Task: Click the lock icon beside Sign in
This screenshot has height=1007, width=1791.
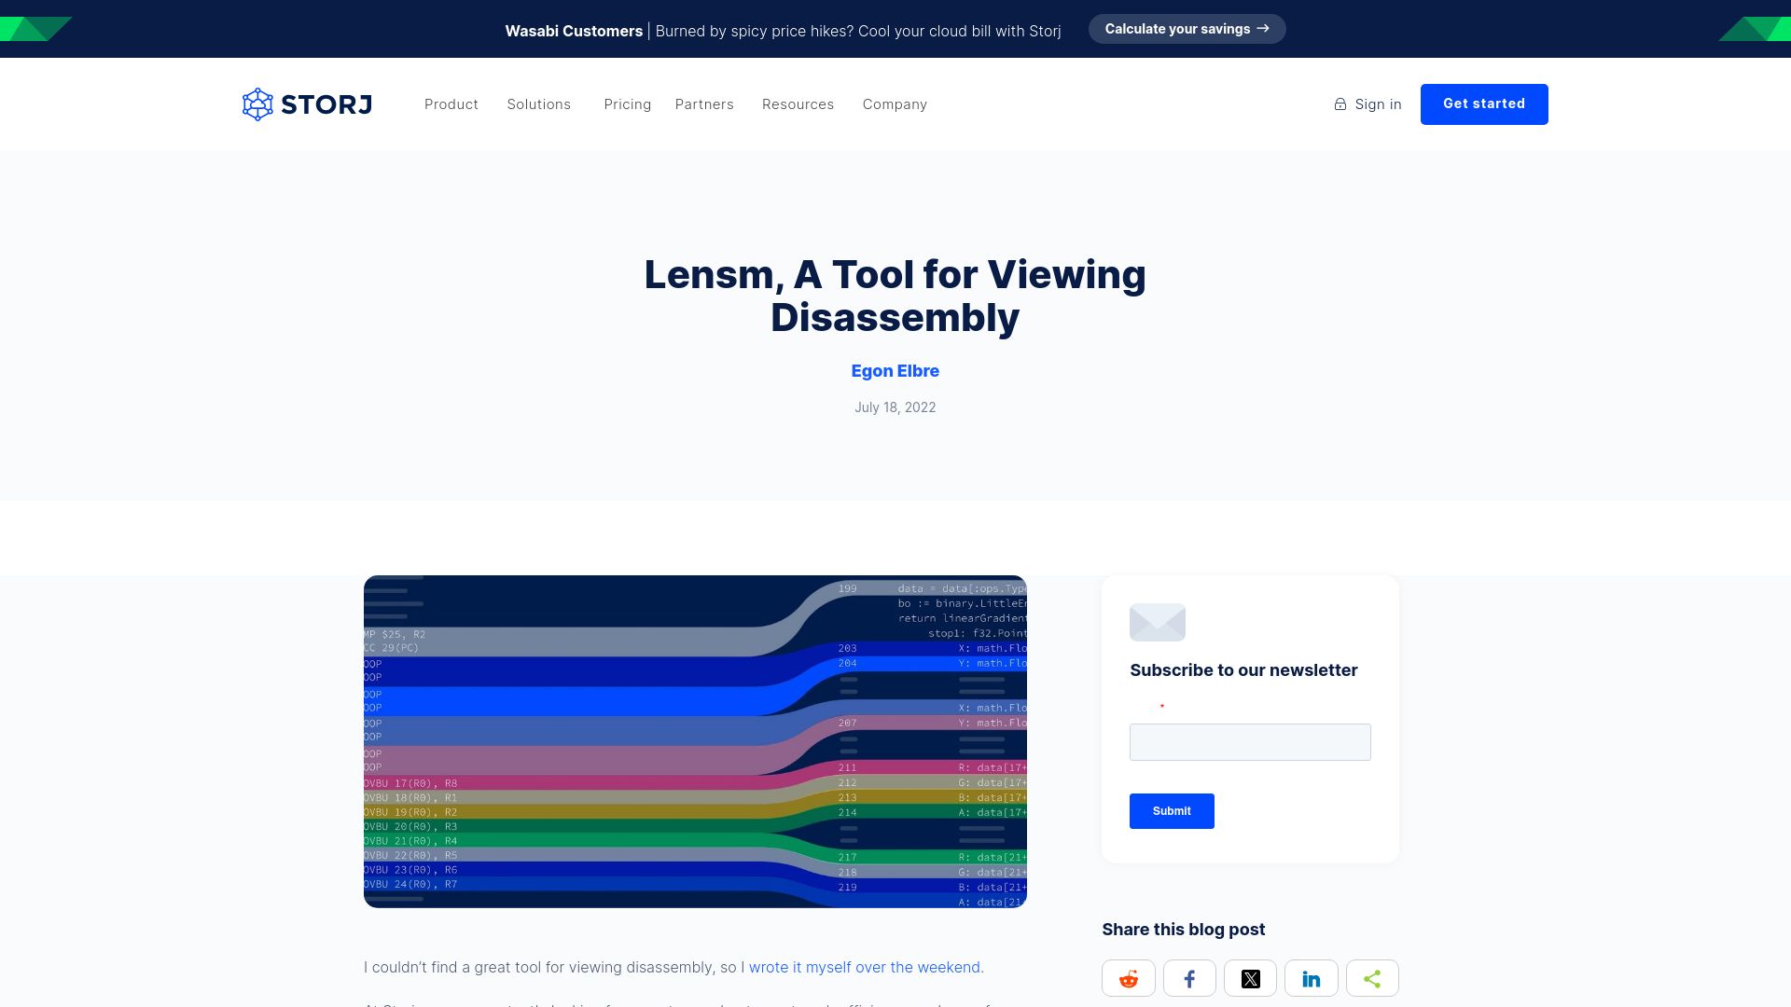Action: pyautogui.click(x=1340, y=104)
